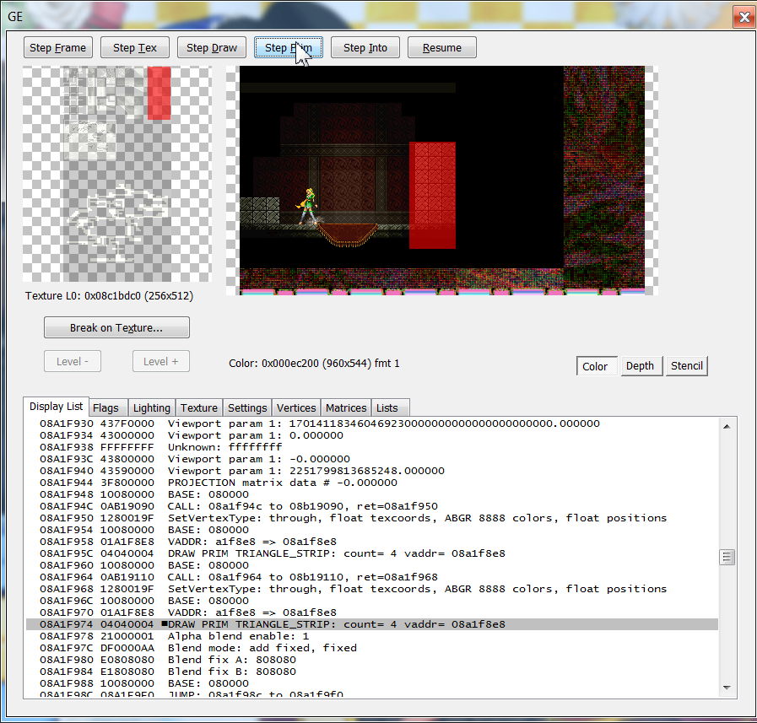The width and height of the screenshot is (757, 723).
Task: Click the Step Frame button
Action: click(57, 48)
